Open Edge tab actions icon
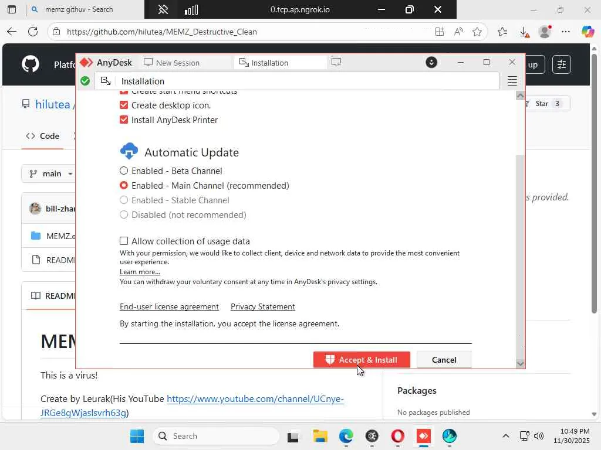601x450 pixels. pos(12,9)
